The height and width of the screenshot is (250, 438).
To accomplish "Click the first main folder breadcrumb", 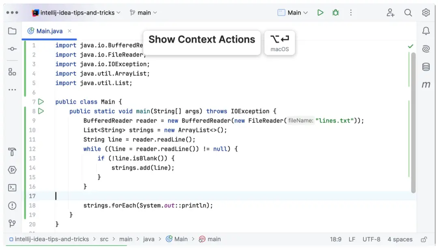I will [126, 239].
